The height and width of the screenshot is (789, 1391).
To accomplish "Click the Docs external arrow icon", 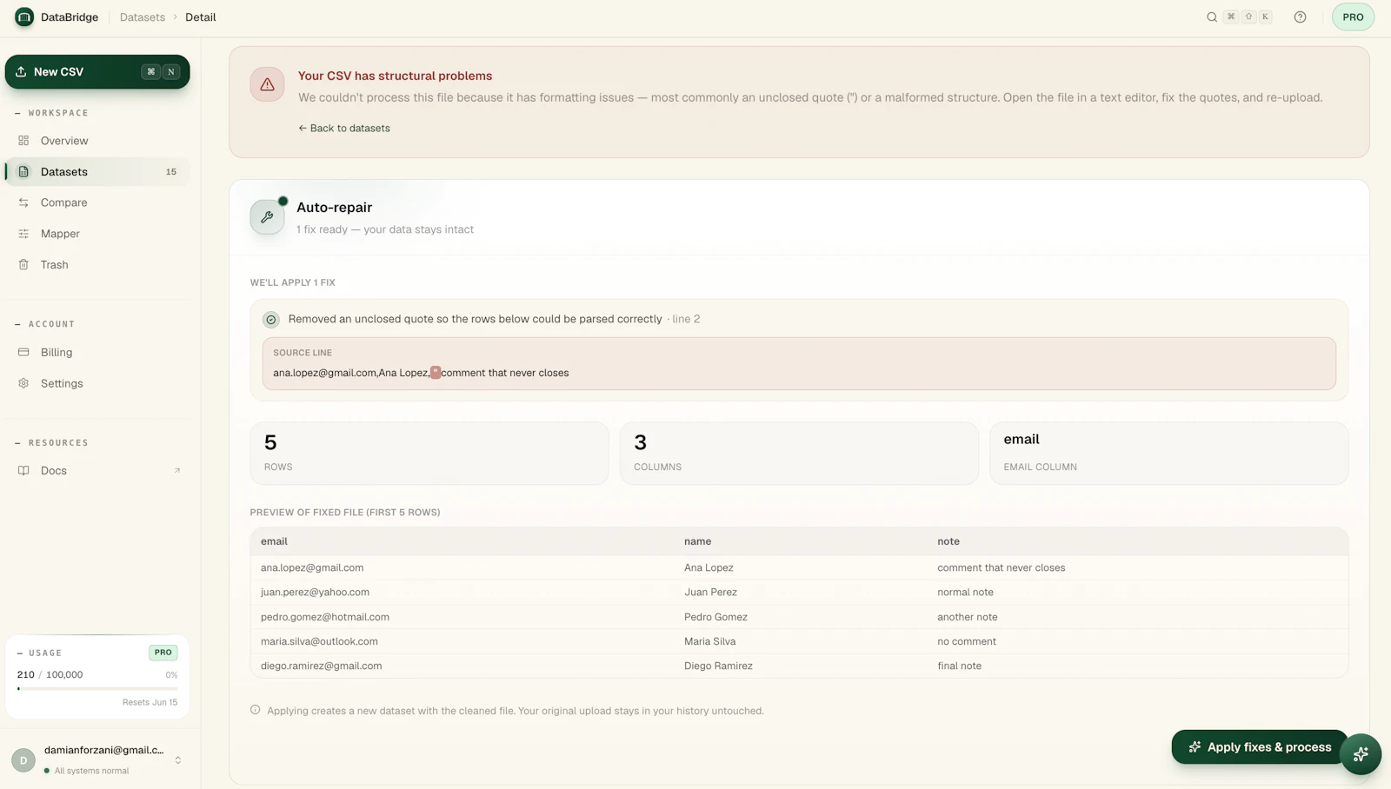I will (177, 471).
